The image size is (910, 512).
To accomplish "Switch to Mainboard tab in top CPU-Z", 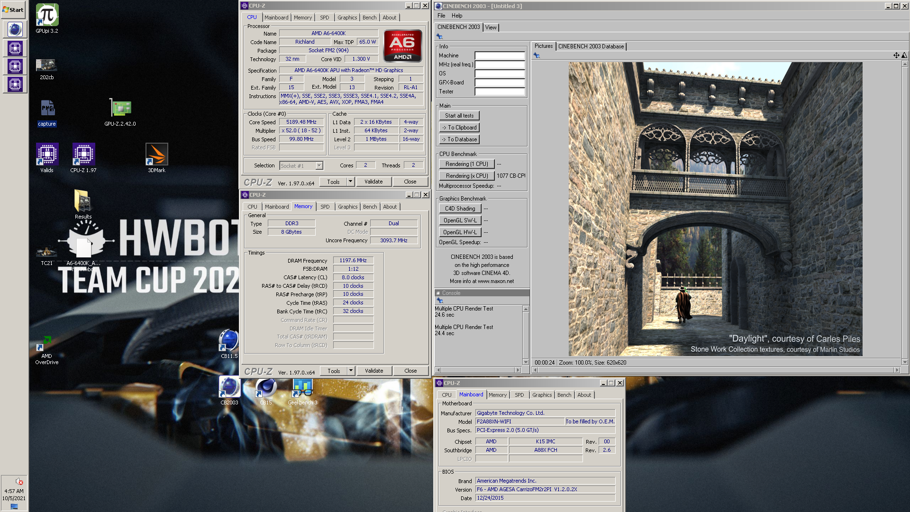I will click(x=276, y=18).
